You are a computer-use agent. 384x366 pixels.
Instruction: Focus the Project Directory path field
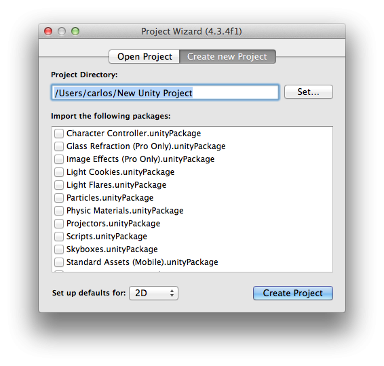pyautogui.click(x=166, y=92)
